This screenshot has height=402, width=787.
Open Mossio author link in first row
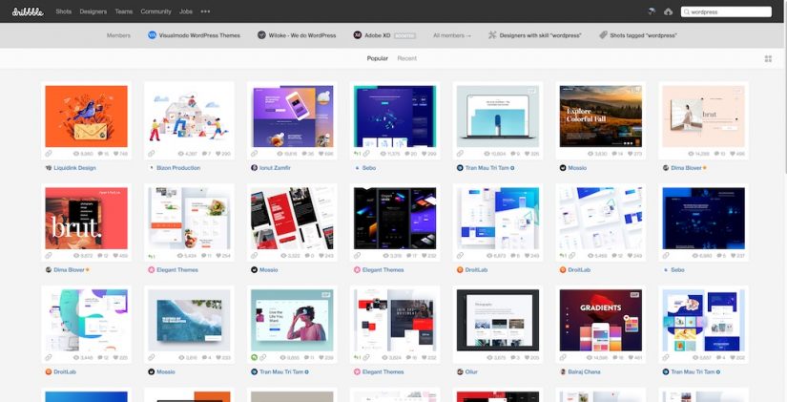577,168
